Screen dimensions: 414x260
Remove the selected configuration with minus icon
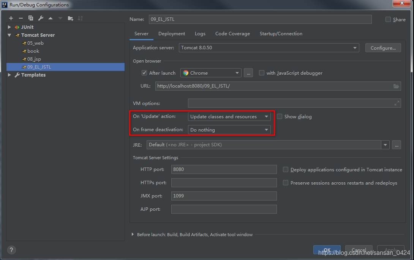21,18
